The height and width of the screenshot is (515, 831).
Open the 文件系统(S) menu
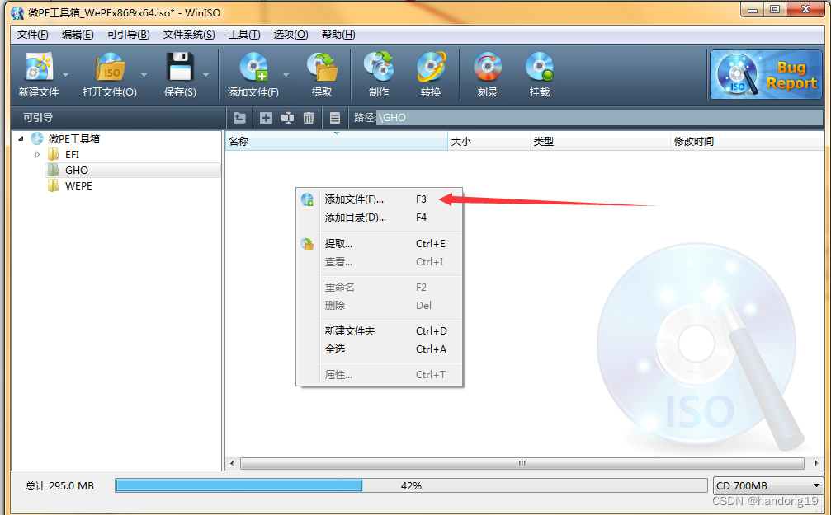(x=189, y=35)
